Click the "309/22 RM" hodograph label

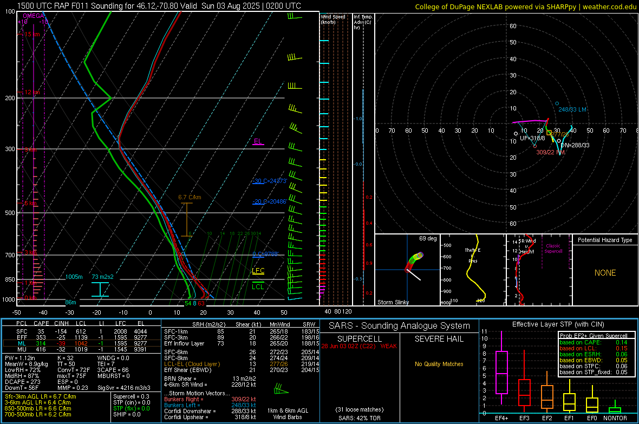point(550,152)
